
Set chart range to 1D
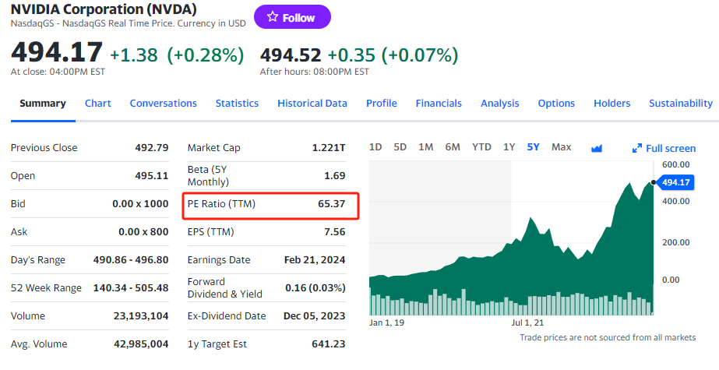point(375,146)
